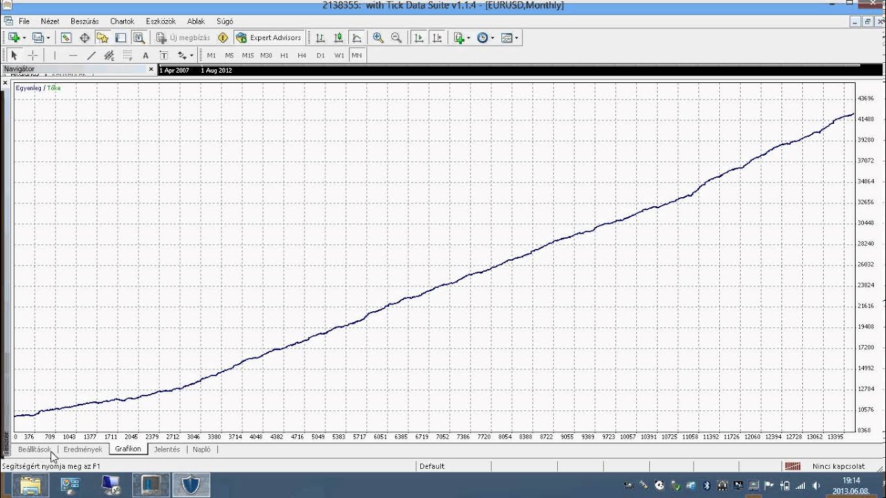886x498 pixels.
Task: Toggle the H4 timeframe button
Action: point(302,55)
